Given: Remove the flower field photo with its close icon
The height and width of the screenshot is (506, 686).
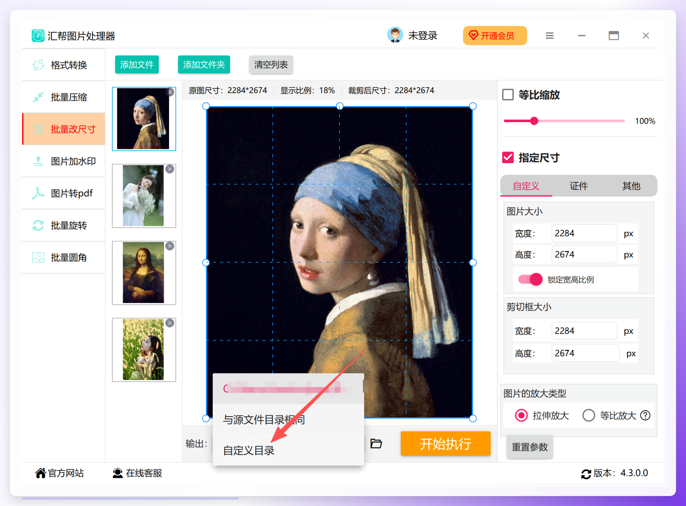Looking at the screenshot, I should click(x=170, y=323).
